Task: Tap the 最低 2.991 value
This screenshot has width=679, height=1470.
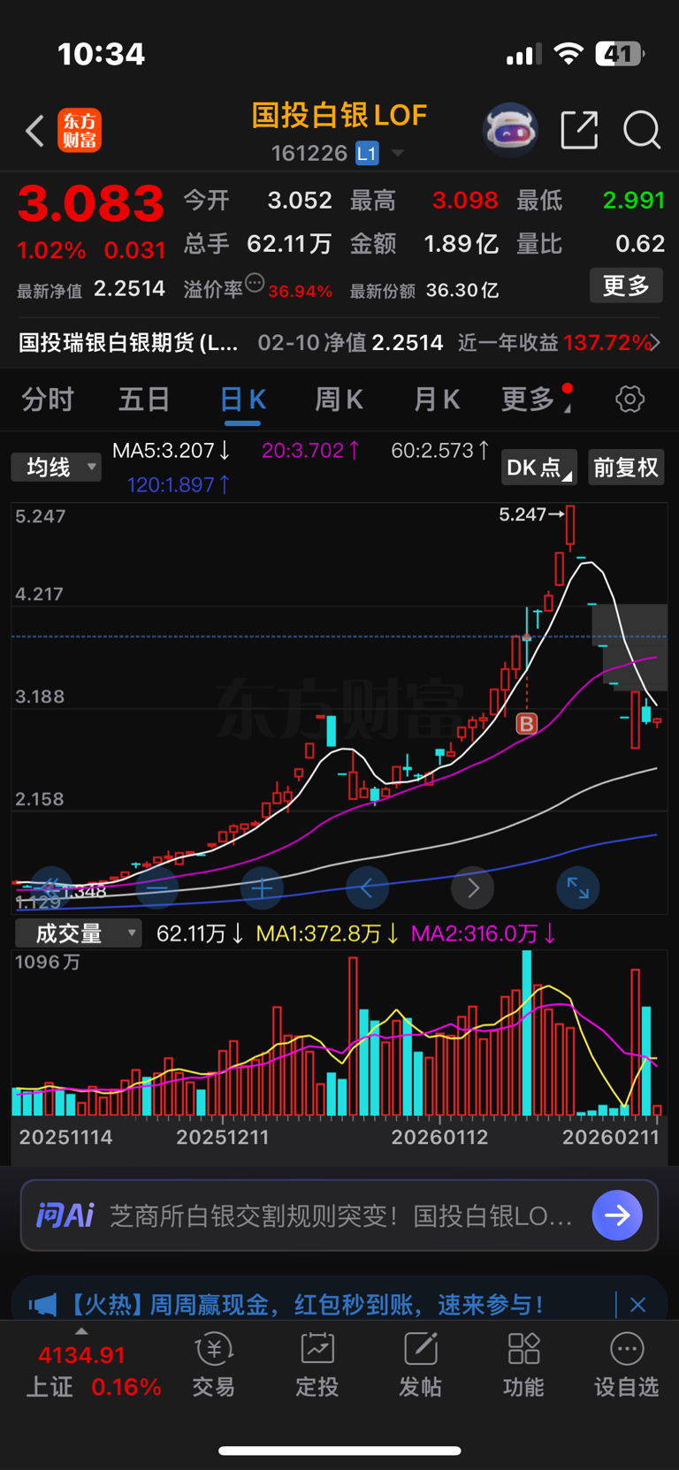Action: 633,201
